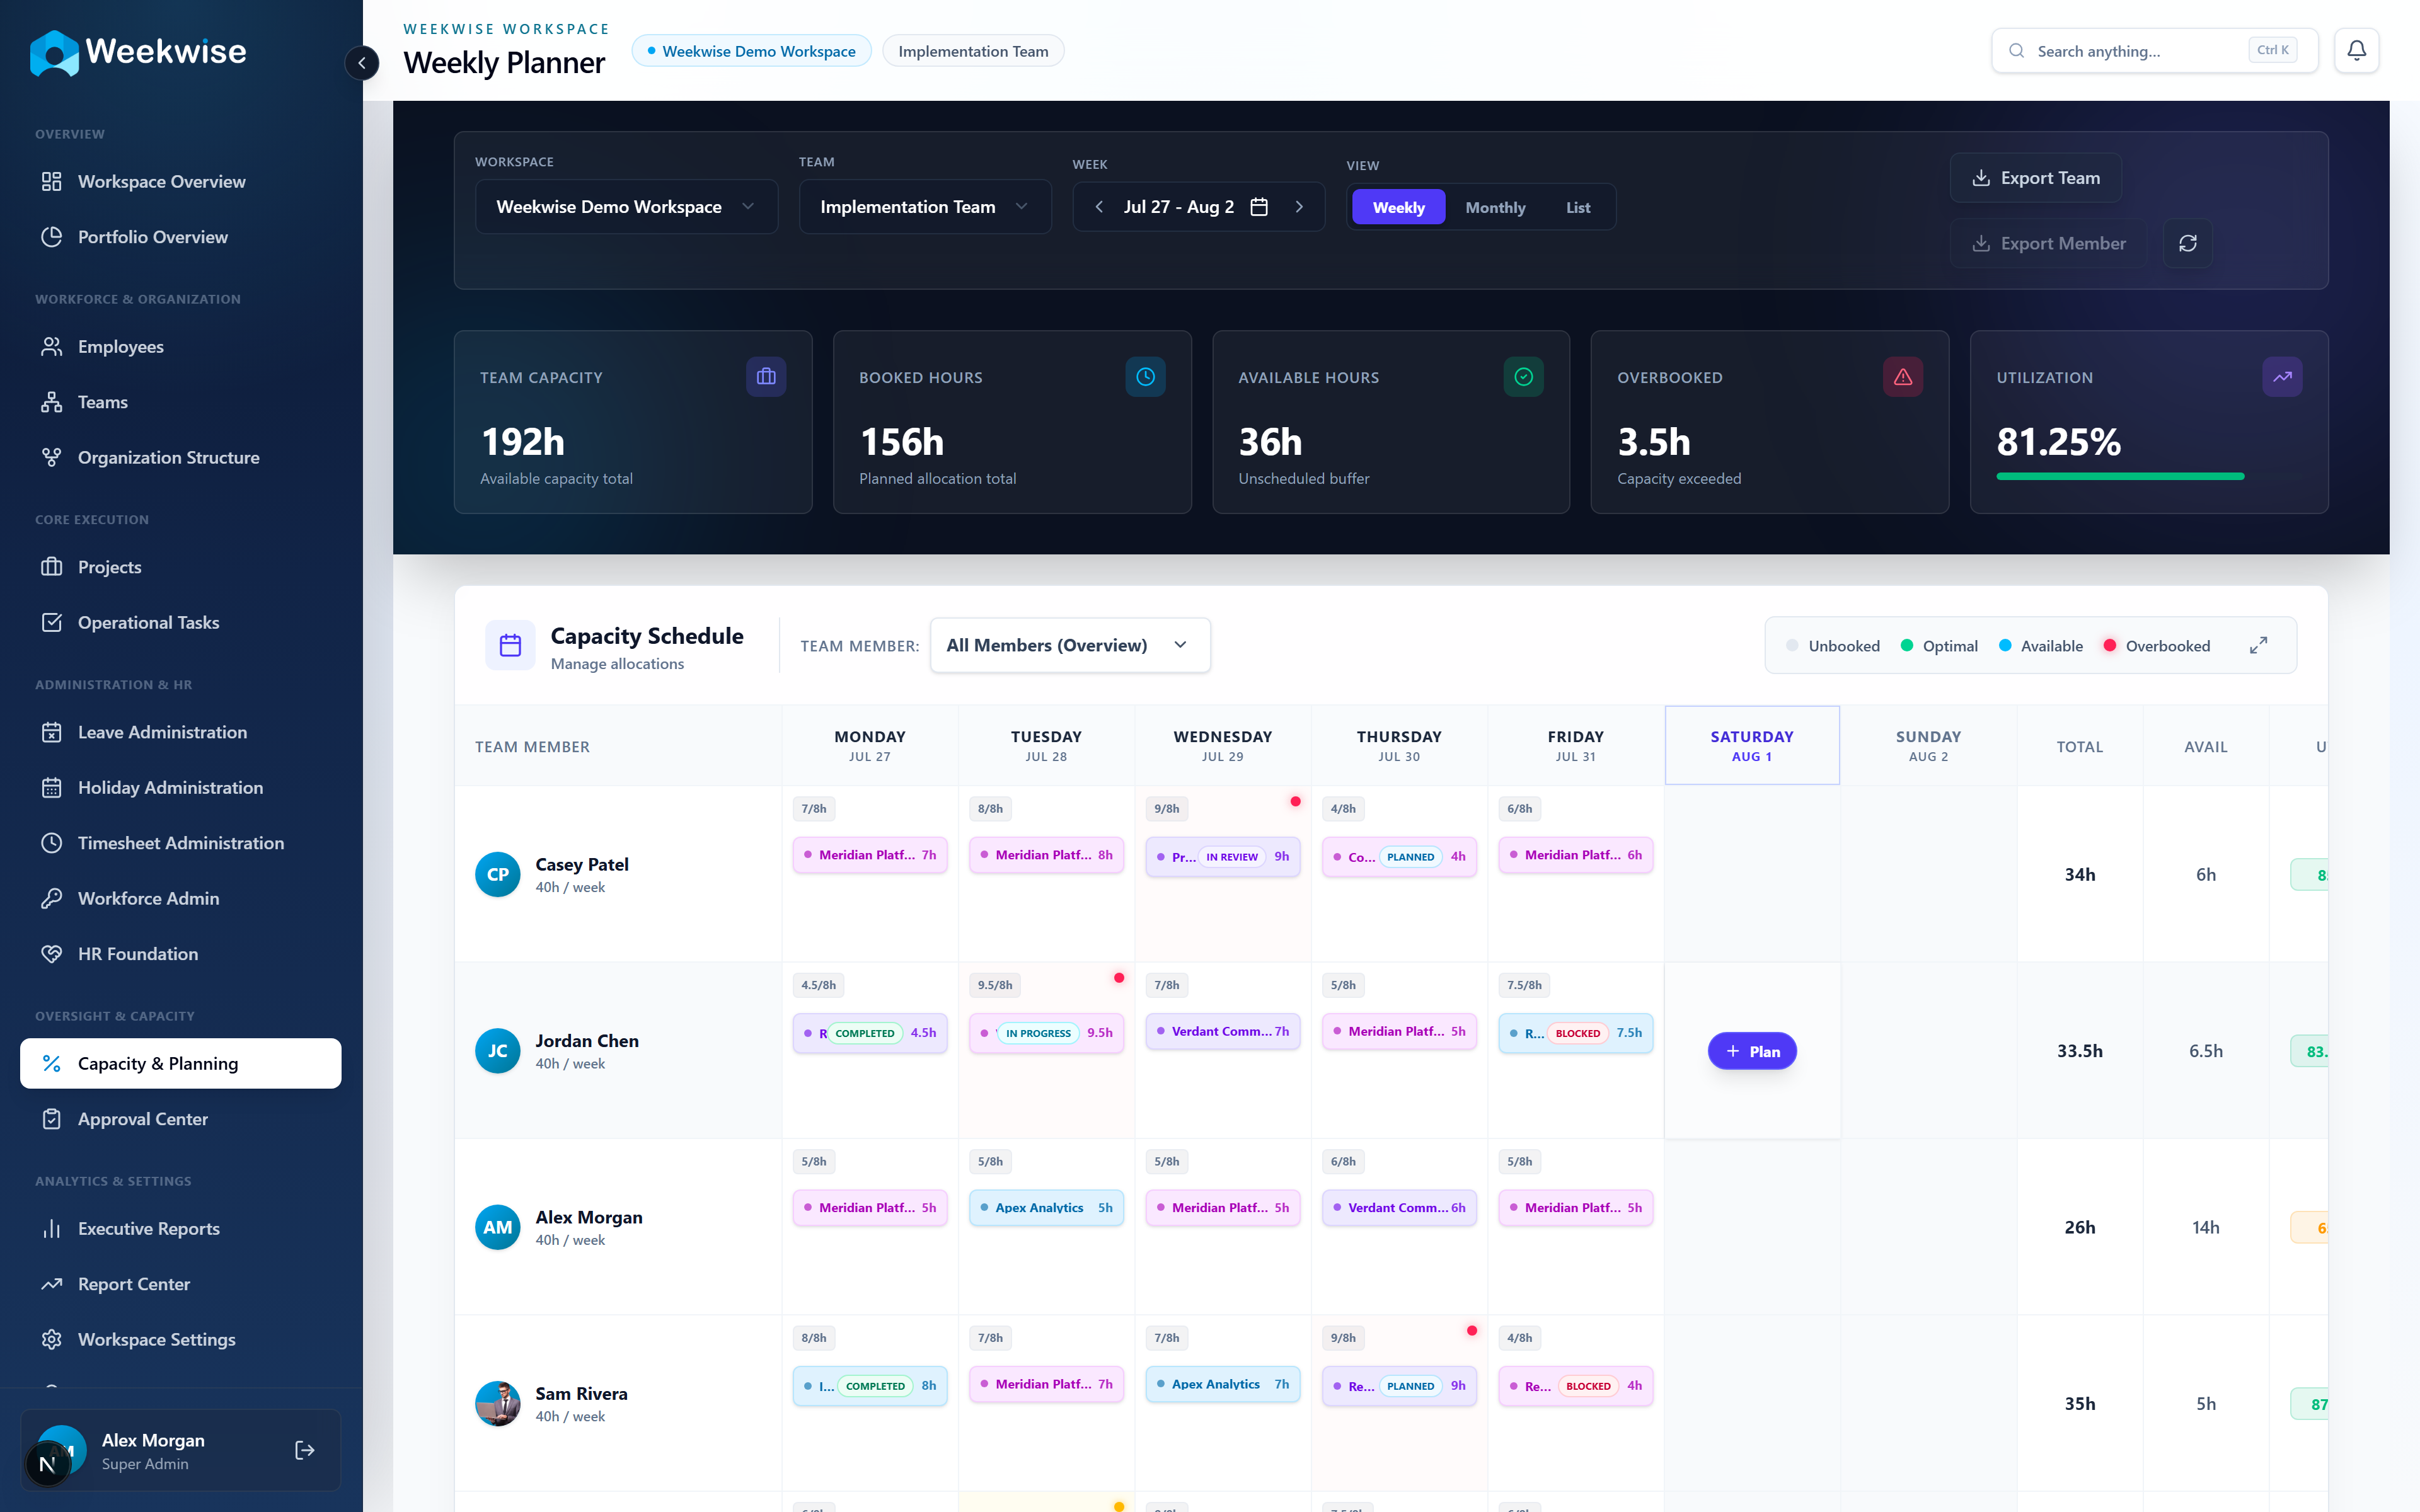Click the Search anything field
This screenshot has height=1512, width=2420.
(x=2154, y=51)
